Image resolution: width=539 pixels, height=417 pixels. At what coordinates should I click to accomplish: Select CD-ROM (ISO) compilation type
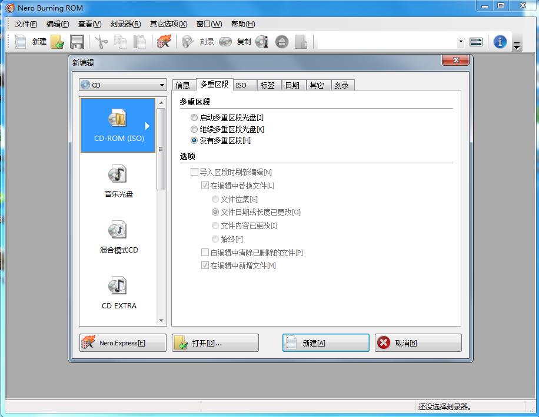coord(118,125)
